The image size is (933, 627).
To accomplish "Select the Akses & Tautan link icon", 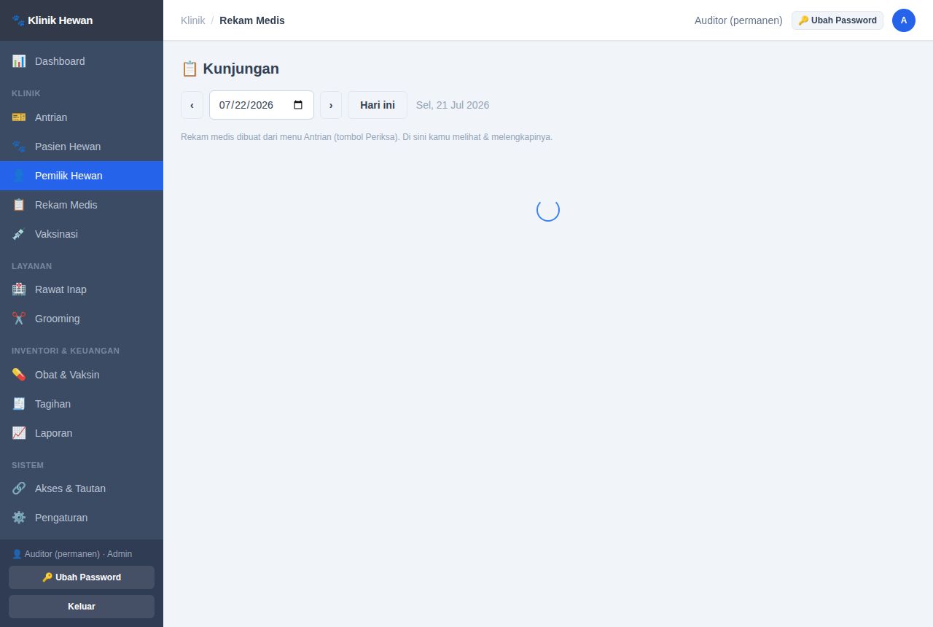I will pos(19,488).
